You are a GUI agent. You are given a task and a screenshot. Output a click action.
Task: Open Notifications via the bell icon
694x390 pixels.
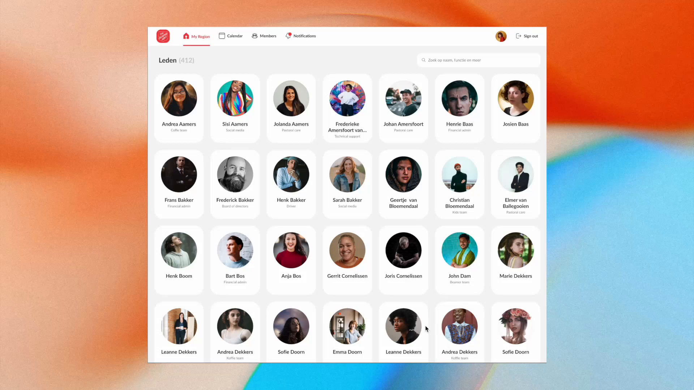point(288,36)
